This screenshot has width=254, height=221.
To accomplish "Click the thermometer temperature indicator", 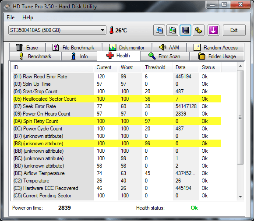I will (x=118, y=30).
